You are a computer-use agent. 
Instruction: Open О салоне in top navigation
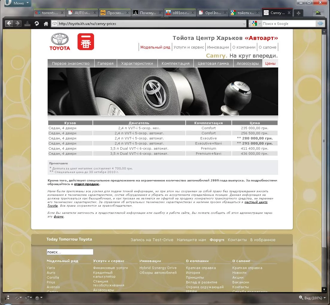(x=267, y=47)
